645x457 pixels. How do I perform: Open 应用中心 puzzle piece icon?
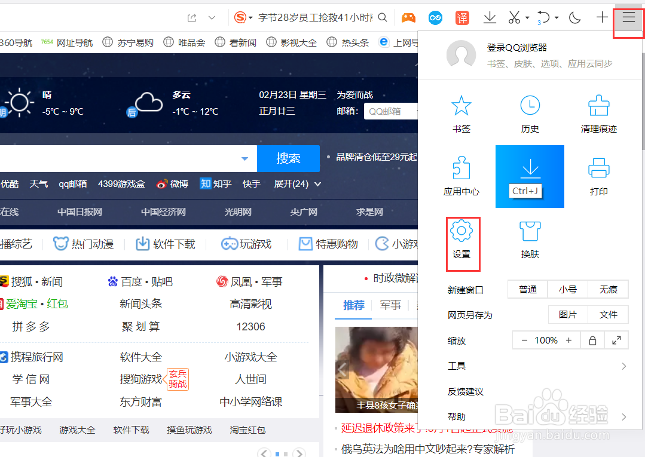461,169
